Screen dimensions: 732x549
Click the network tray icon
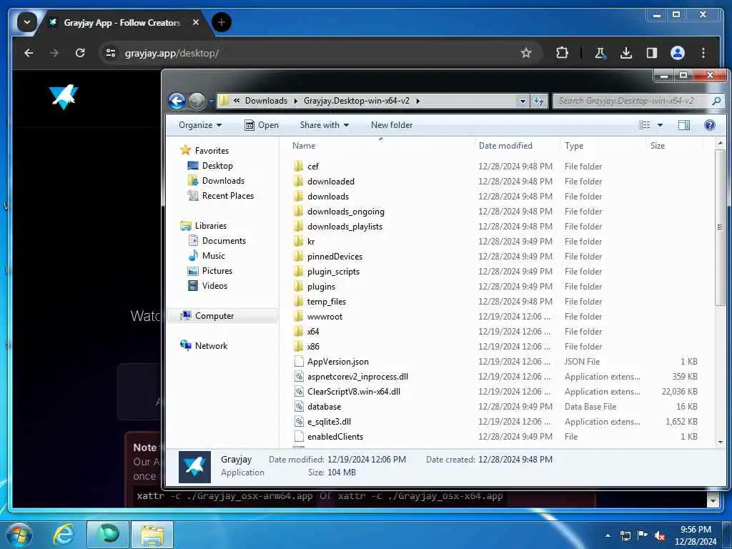[x=625, y=536]
